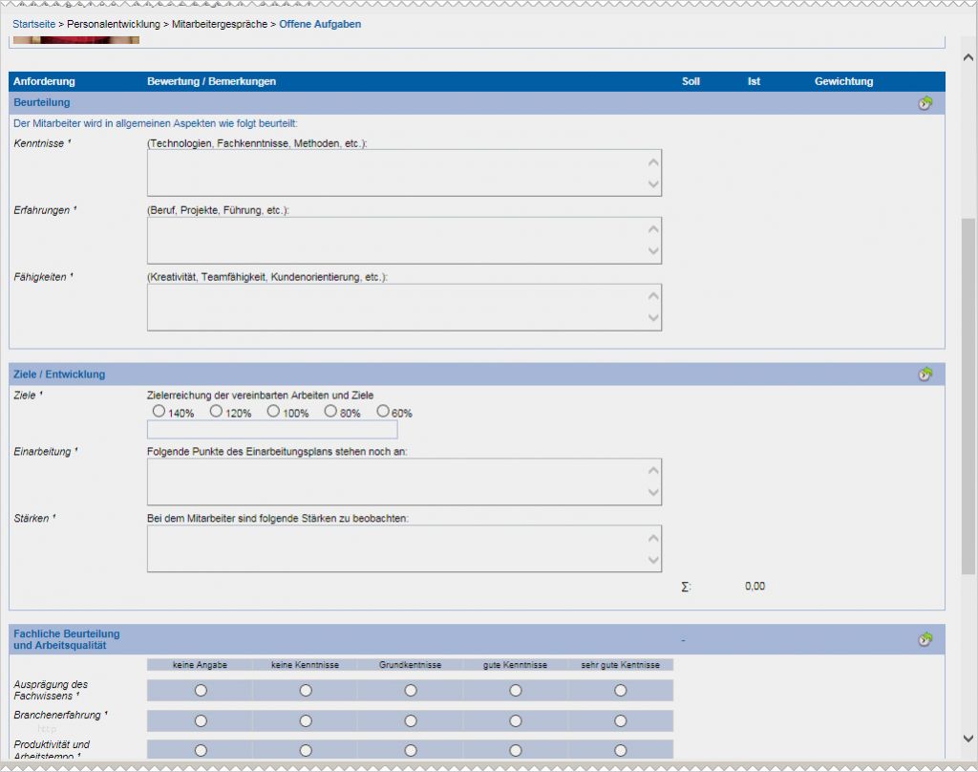Click the Stärken textarea scroll-down arrow
978x772 pixels.
(653, 560)
